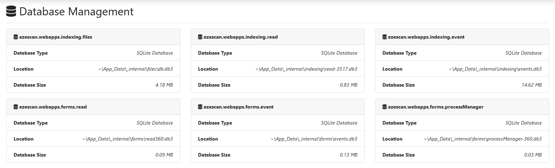Click the large Database Management header icon
Screen dimensions: 555x168
coord(11,11)
